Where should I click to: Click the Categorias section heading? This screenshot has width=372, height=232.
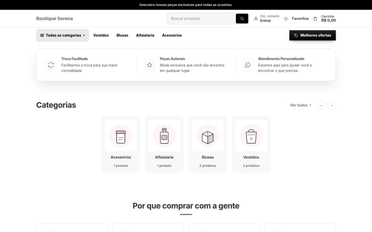56,105
